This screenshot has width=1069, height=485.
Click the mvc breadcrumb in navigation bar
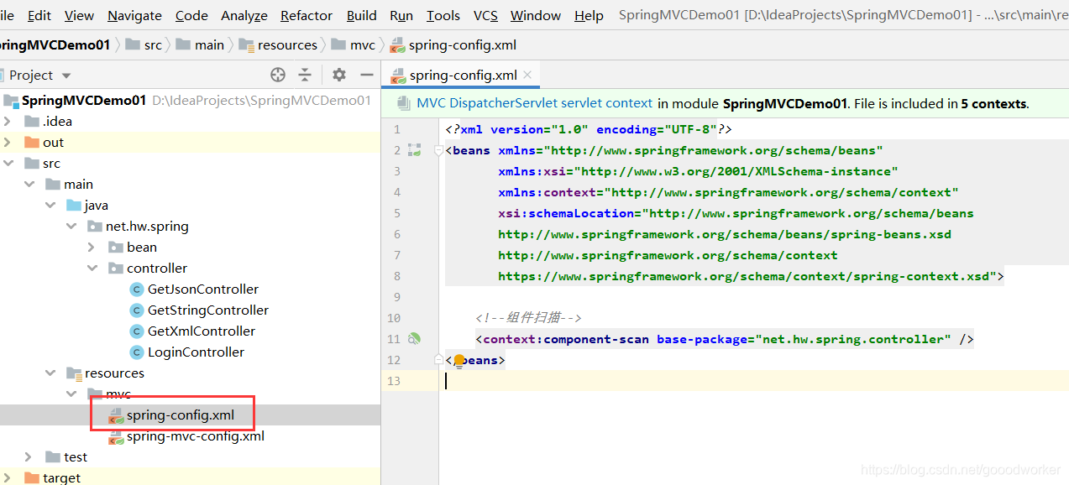point(354,44)
